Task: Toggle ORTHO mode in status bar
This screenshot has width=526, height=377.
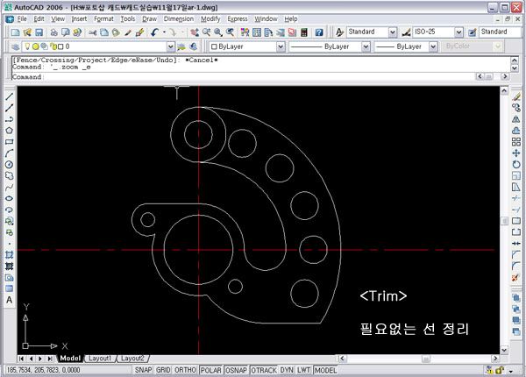Action: pos(185,370)
